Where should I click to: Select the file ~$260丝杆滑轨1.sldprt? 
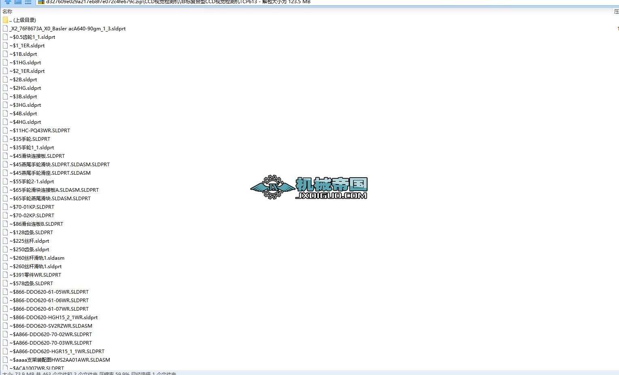point(36,267)
